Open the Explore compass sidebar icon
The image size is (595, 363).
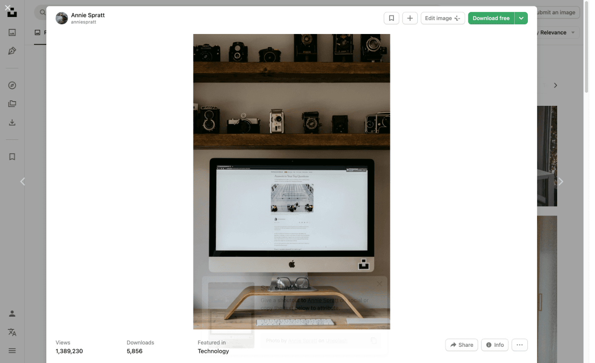tap(12, 85)
